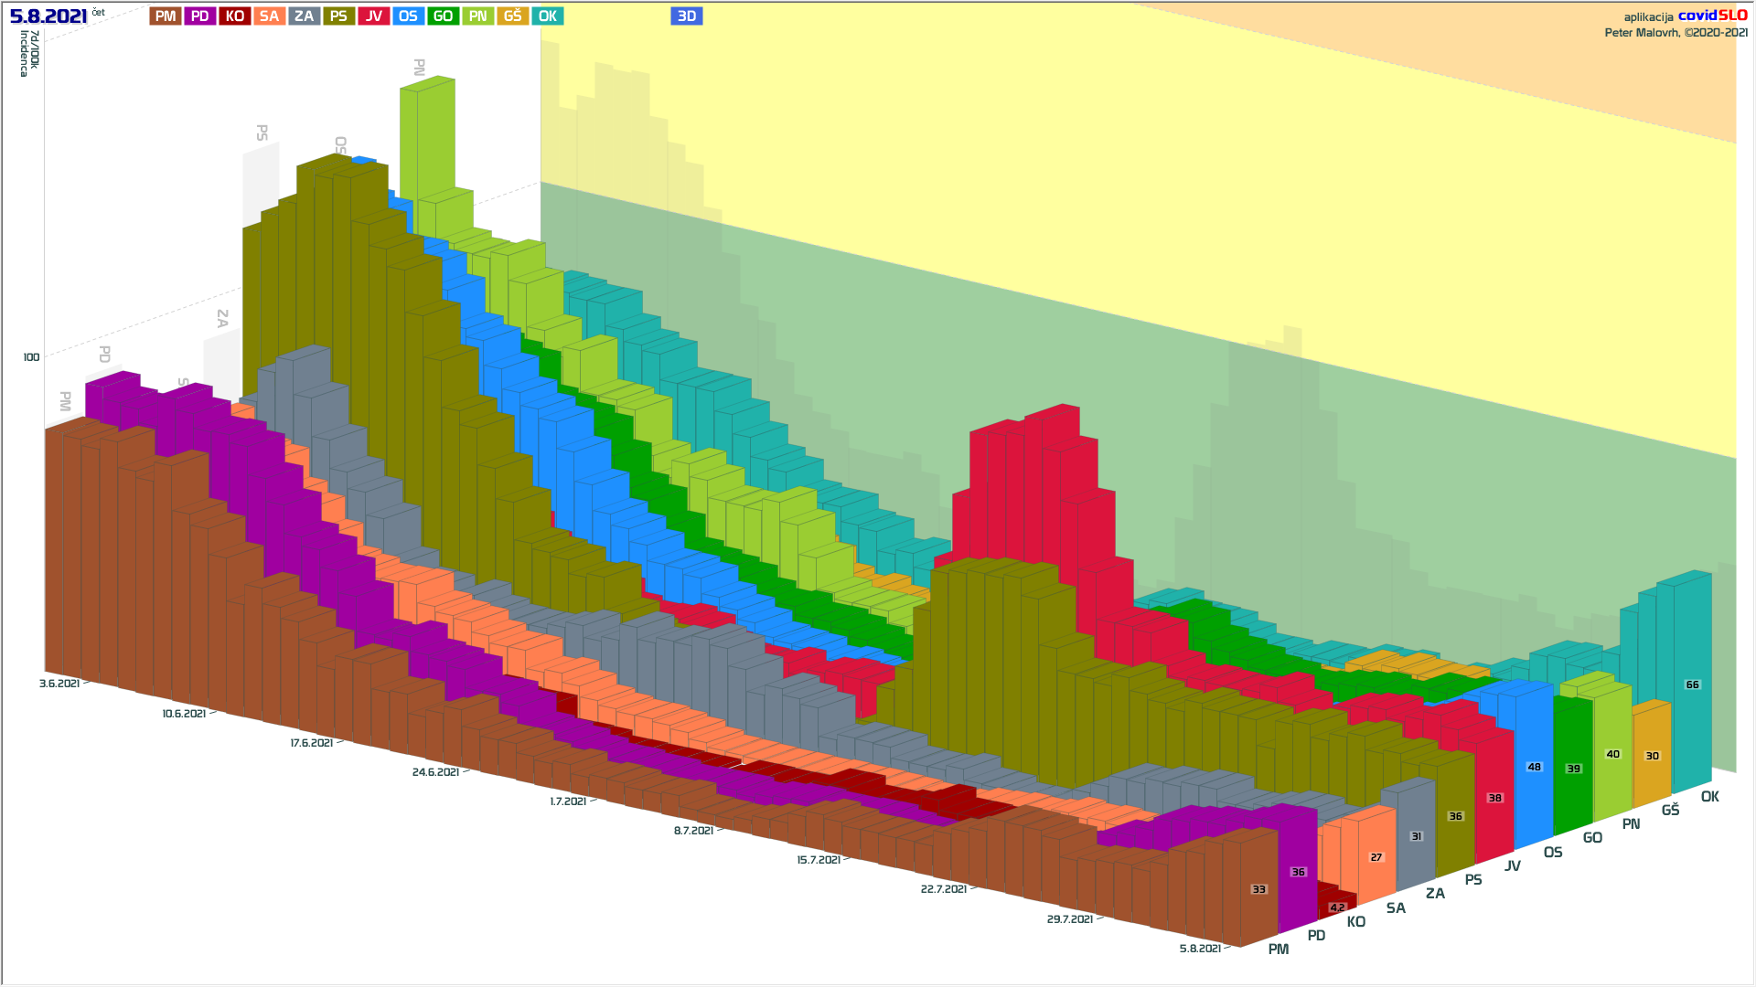
Task: Toggle the PN light green legend button
Action: (477, 16)
